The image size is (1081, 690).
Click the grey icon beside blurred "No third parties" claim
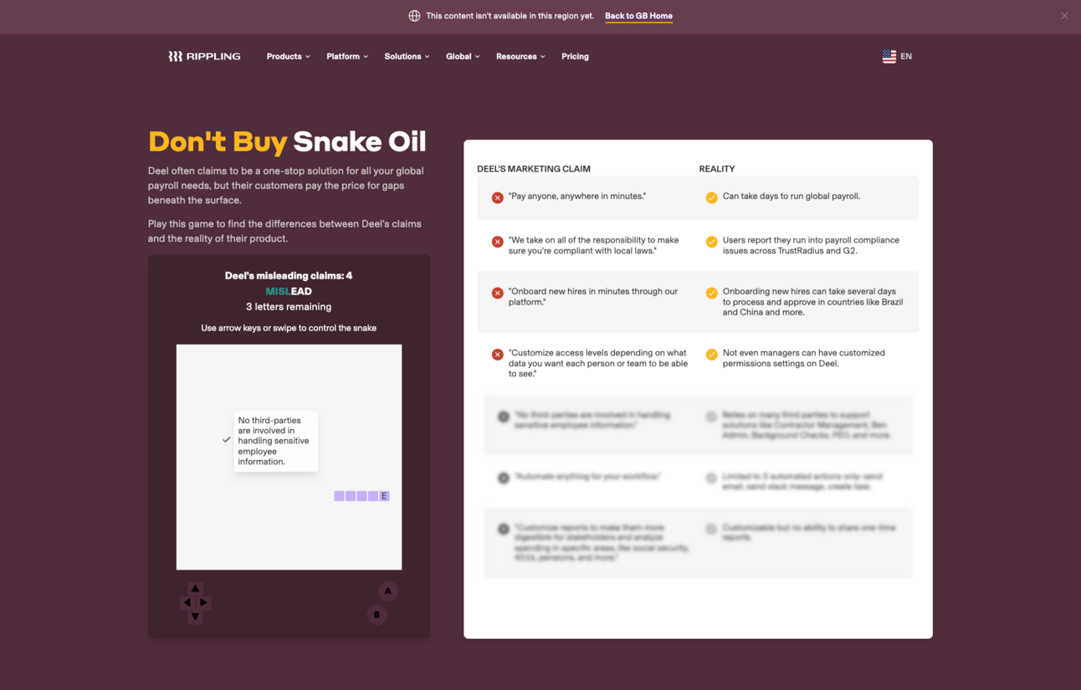504,417
